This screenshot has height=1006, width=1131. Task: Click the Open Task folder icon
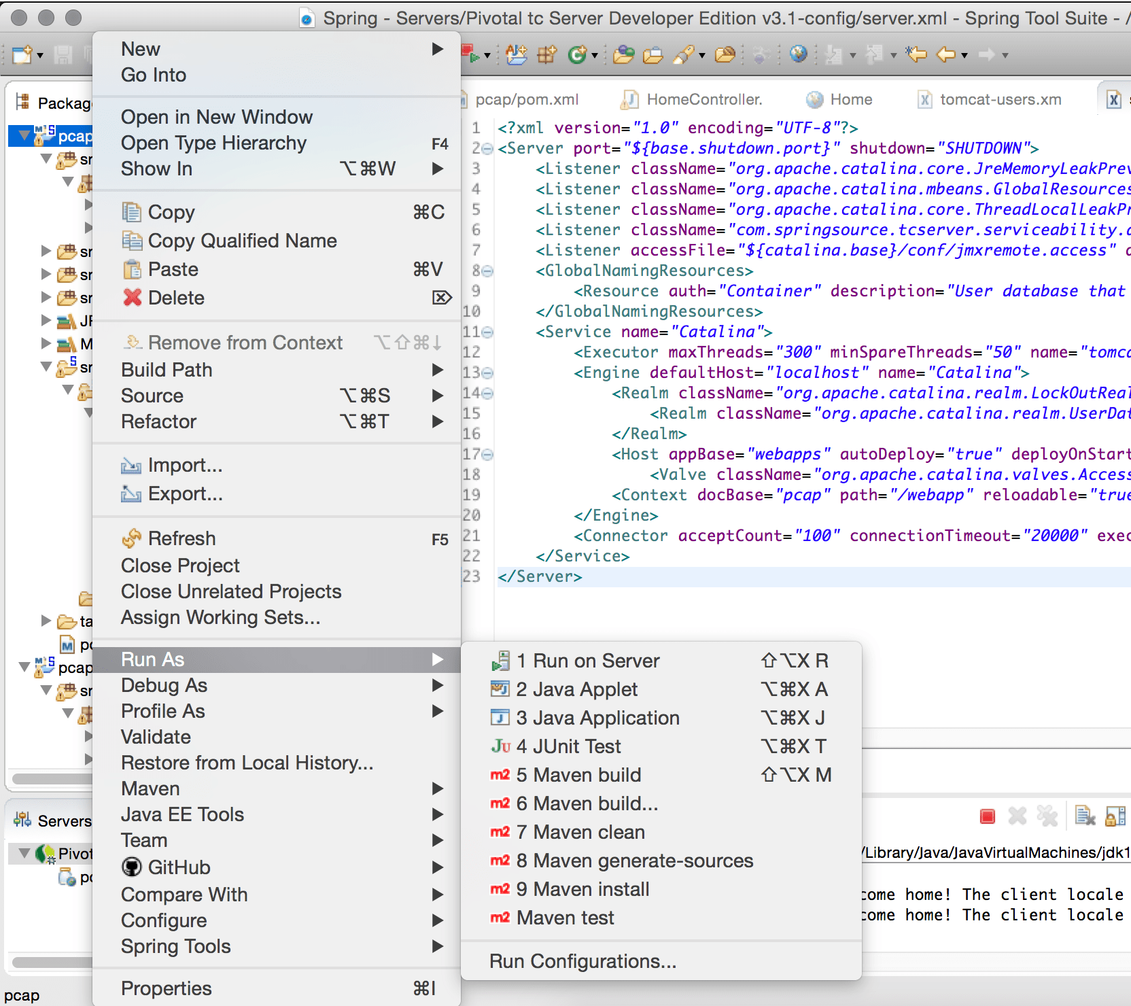[x=652, y=54]
